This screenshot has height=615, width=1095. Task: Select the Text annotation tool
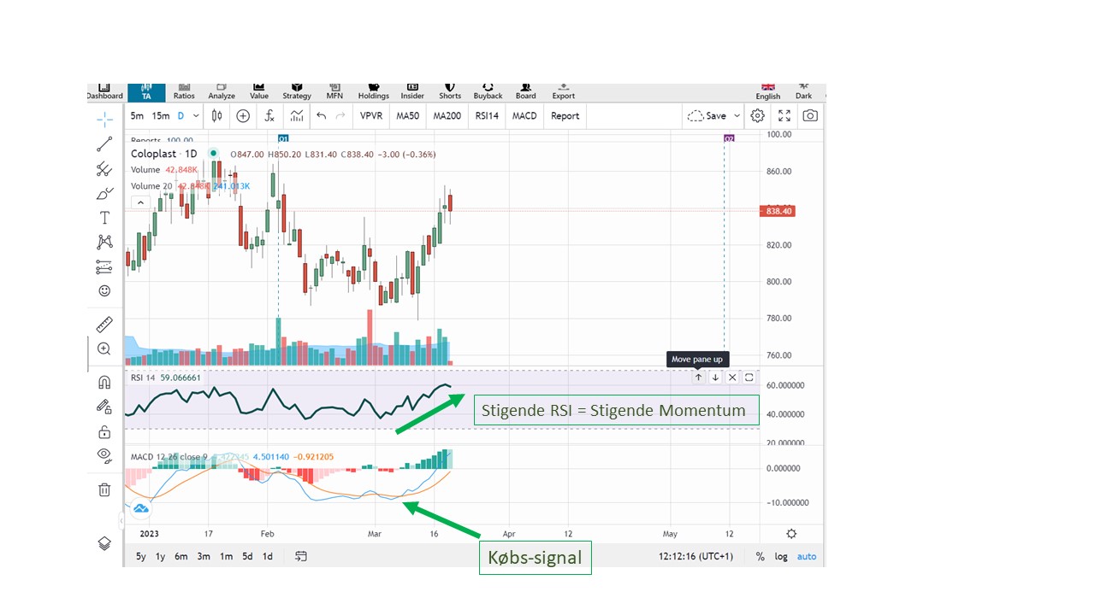[x=104, y=218]
